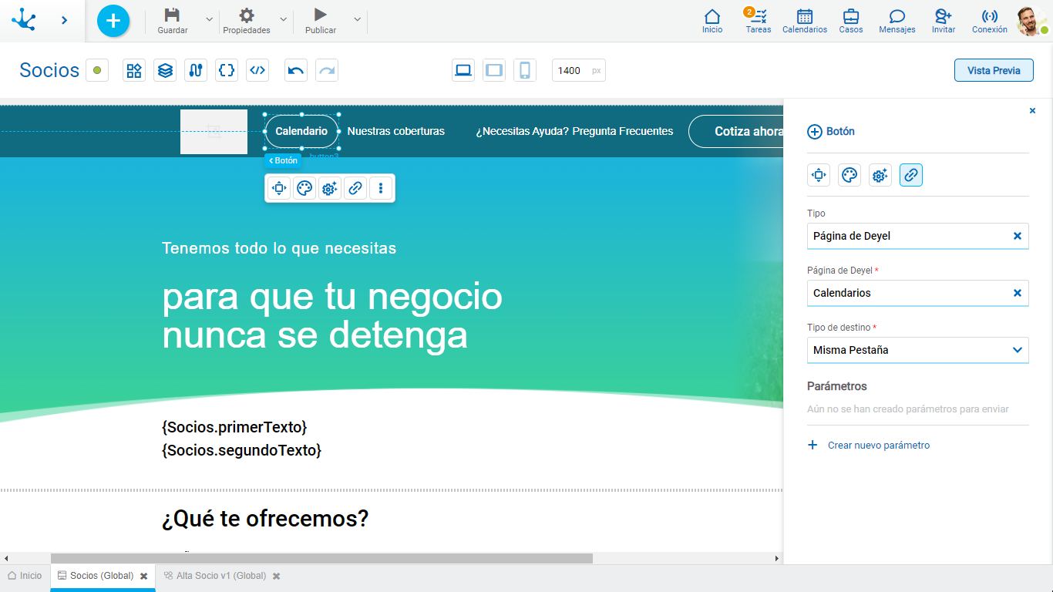
Task: Open Mensajes chat icon
Action: click(x=897, y=16)
